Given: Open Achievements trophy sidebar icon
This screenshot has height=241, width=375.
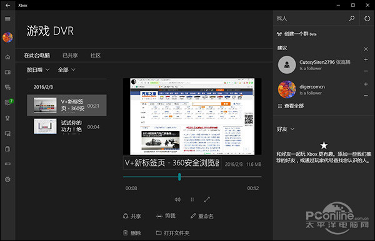Looking at the screenshot, I should [x=7, y=118].
